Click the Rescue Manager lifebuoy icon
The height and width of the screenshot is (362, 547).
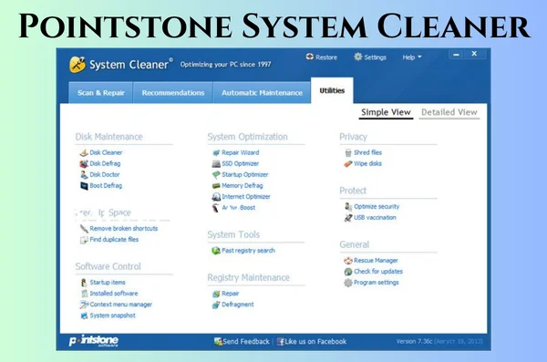pos(348,261)
